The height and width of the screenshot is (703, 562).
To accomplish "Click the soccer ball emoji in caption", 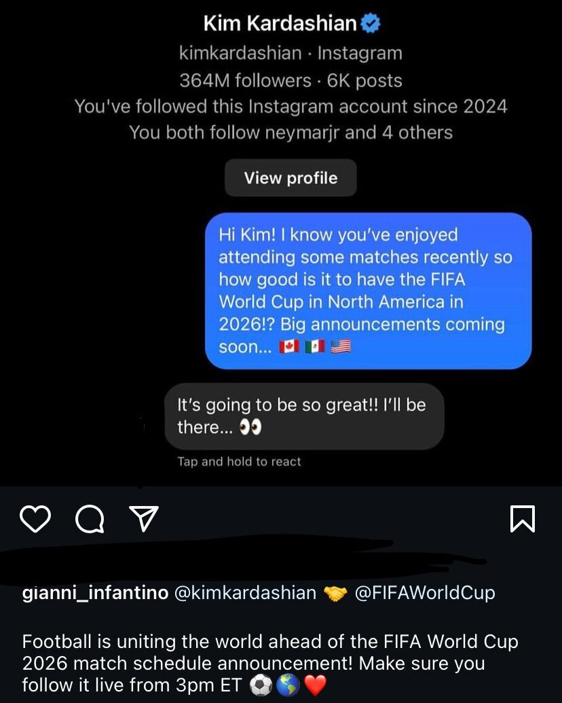I will (261, 685).
